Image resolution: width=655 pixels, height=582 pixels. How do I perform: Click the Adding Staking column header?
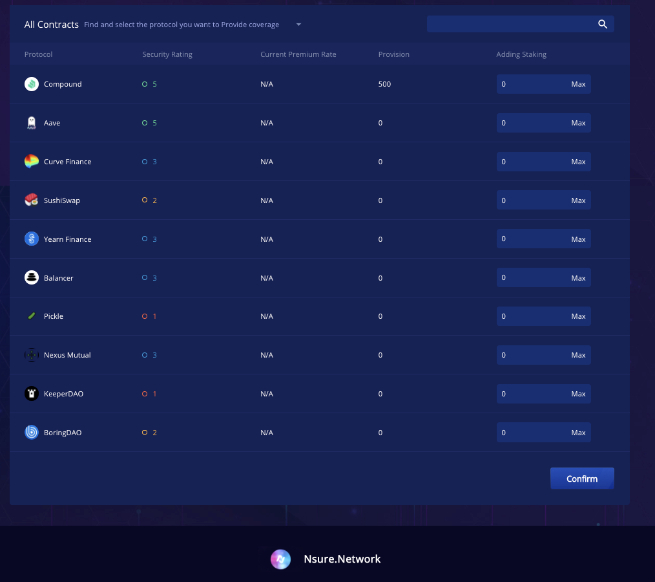pyautogui.click(x=521, y=54)
